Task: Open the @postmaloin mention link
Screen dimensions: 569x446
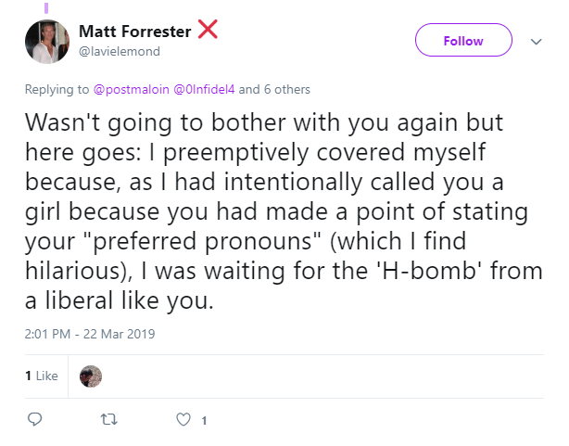Action: tap(132, 89)
